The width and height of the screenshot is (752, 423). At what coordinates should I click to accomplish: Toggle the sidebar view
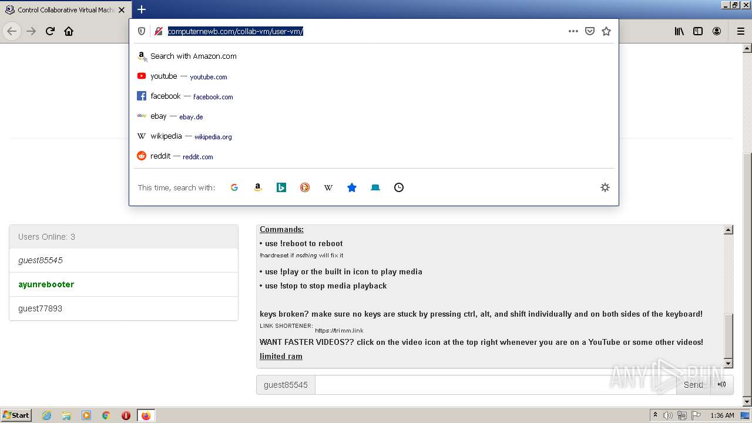(x=698, y=31)
